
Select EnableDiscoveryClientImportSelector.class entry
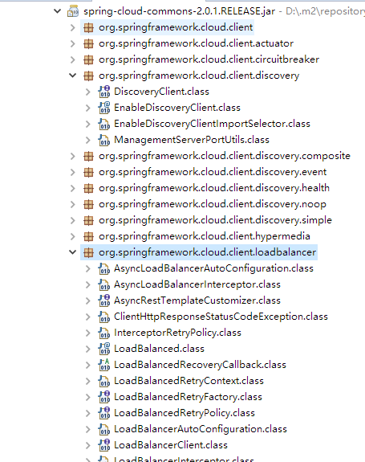(212, 124)
